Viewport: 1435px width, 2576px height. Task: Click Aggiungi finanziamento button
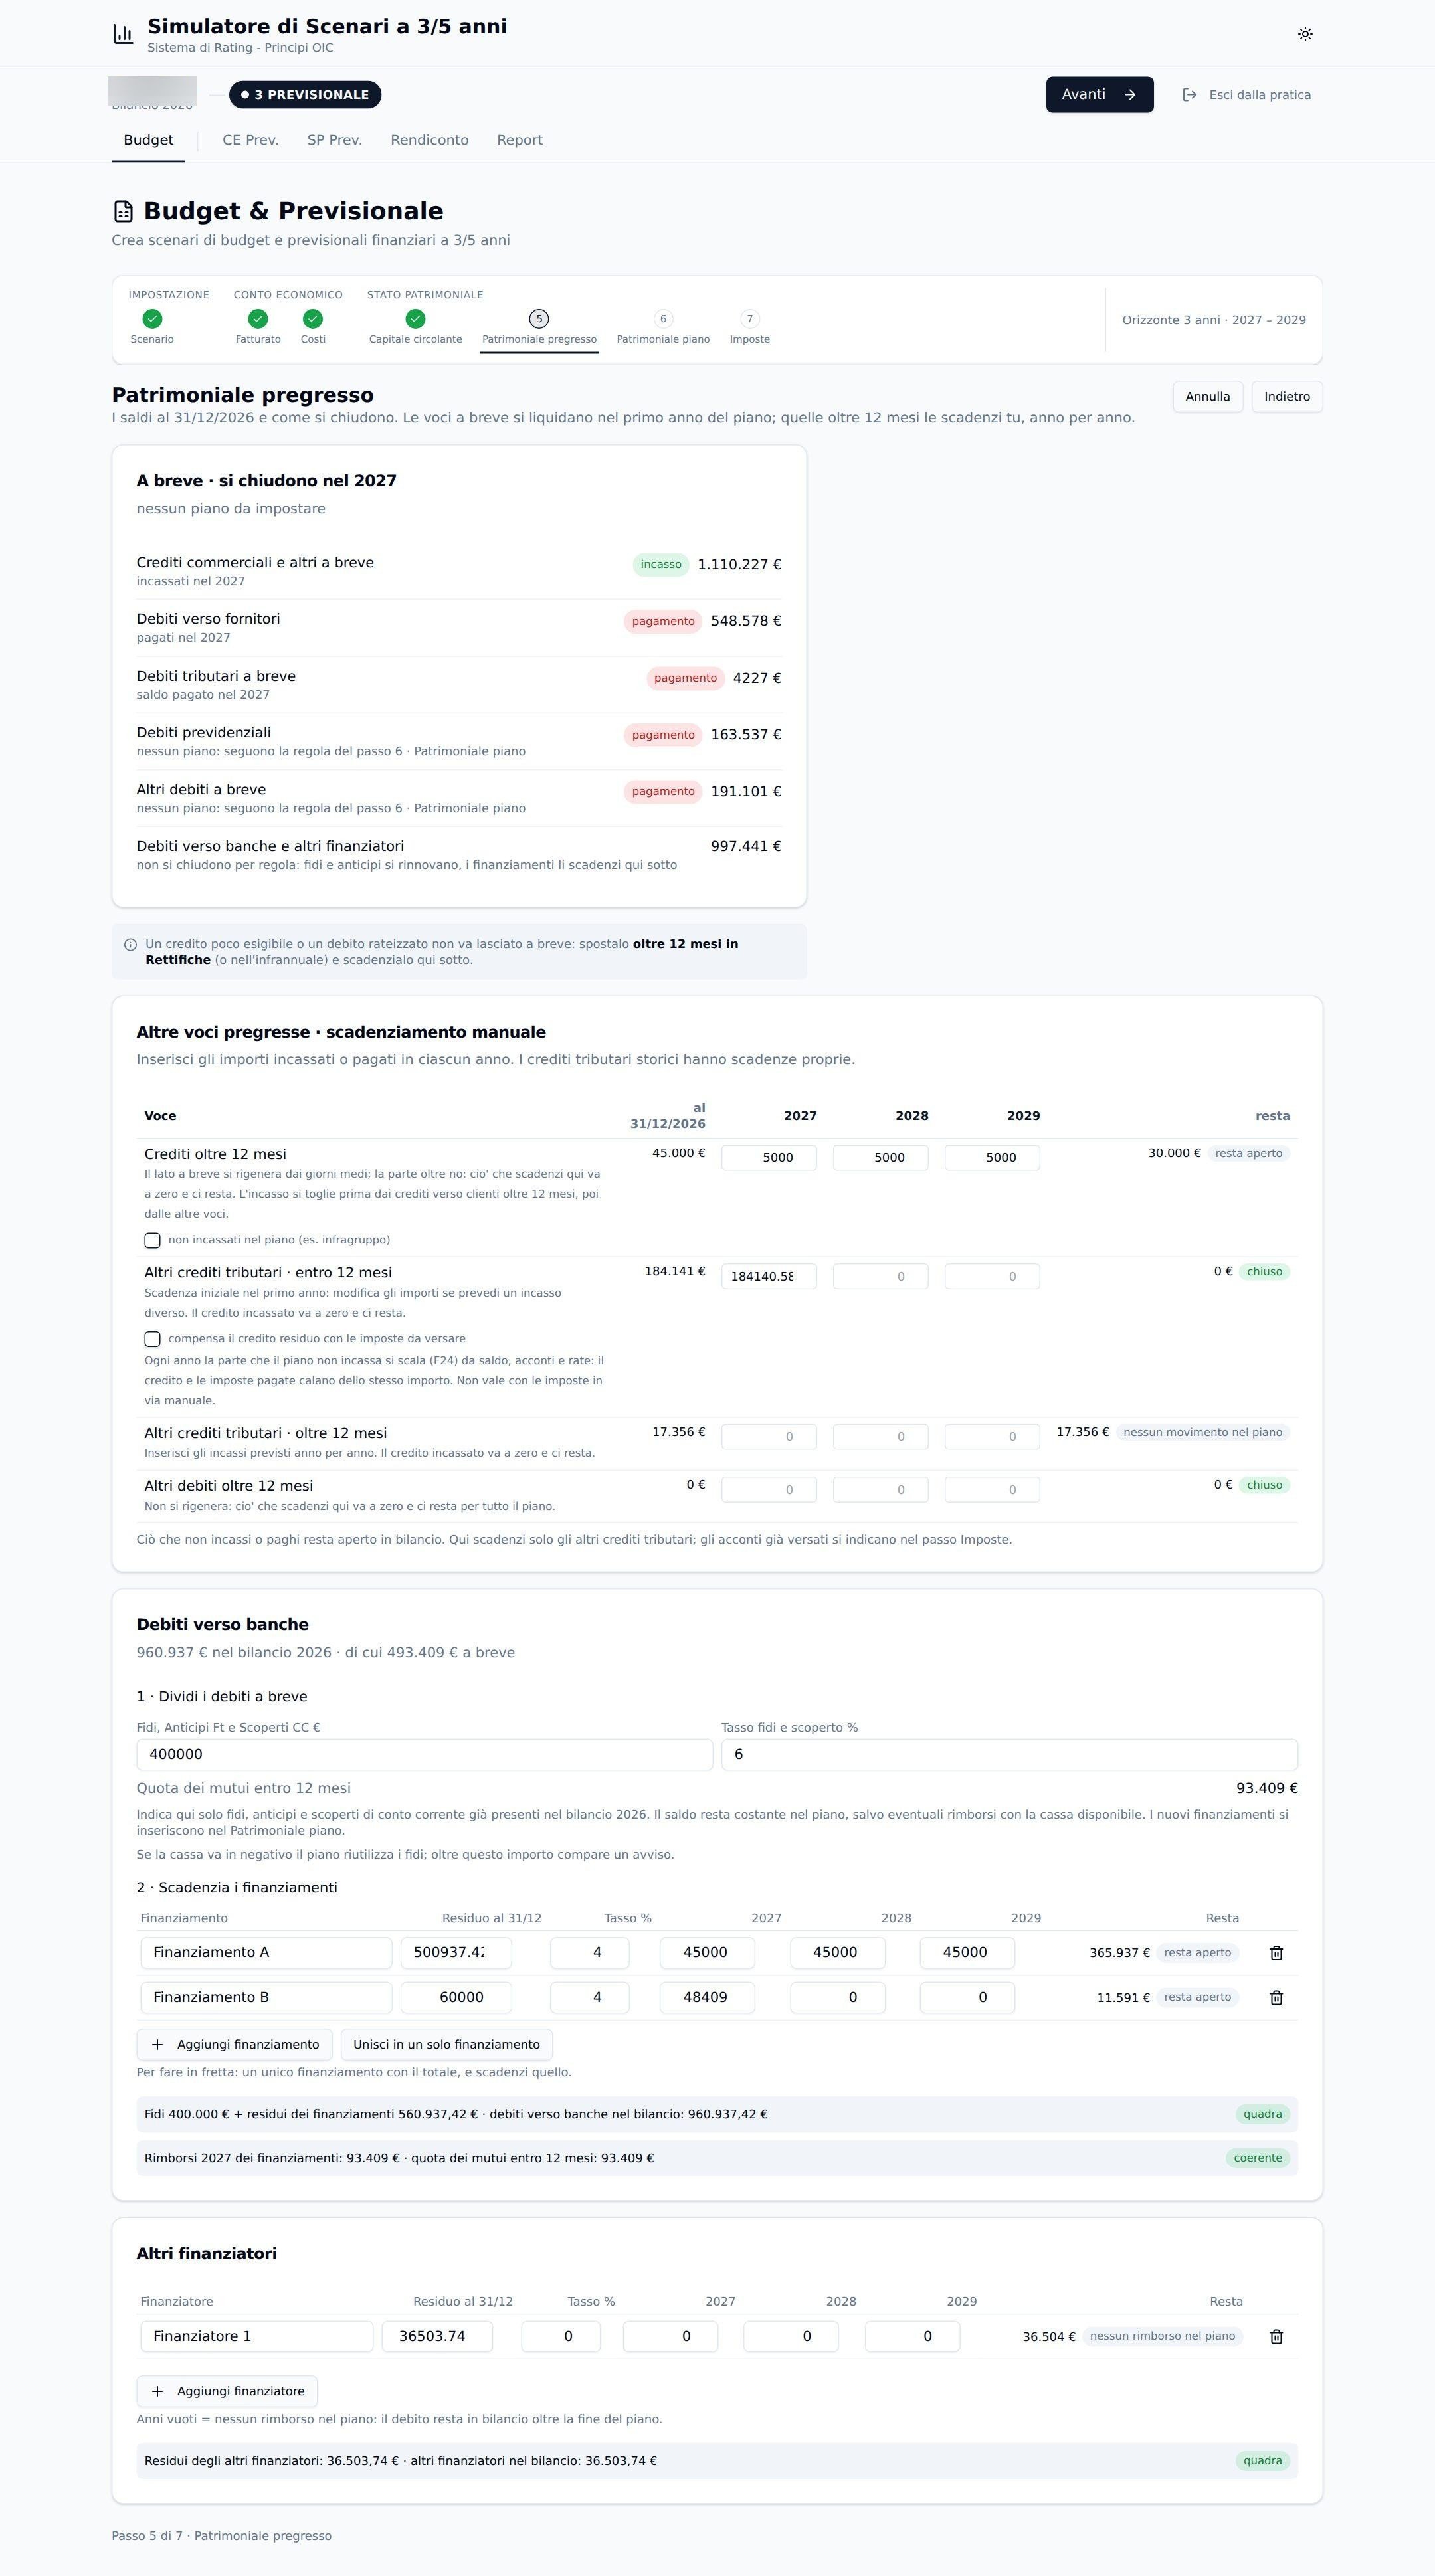(234, 2044)
